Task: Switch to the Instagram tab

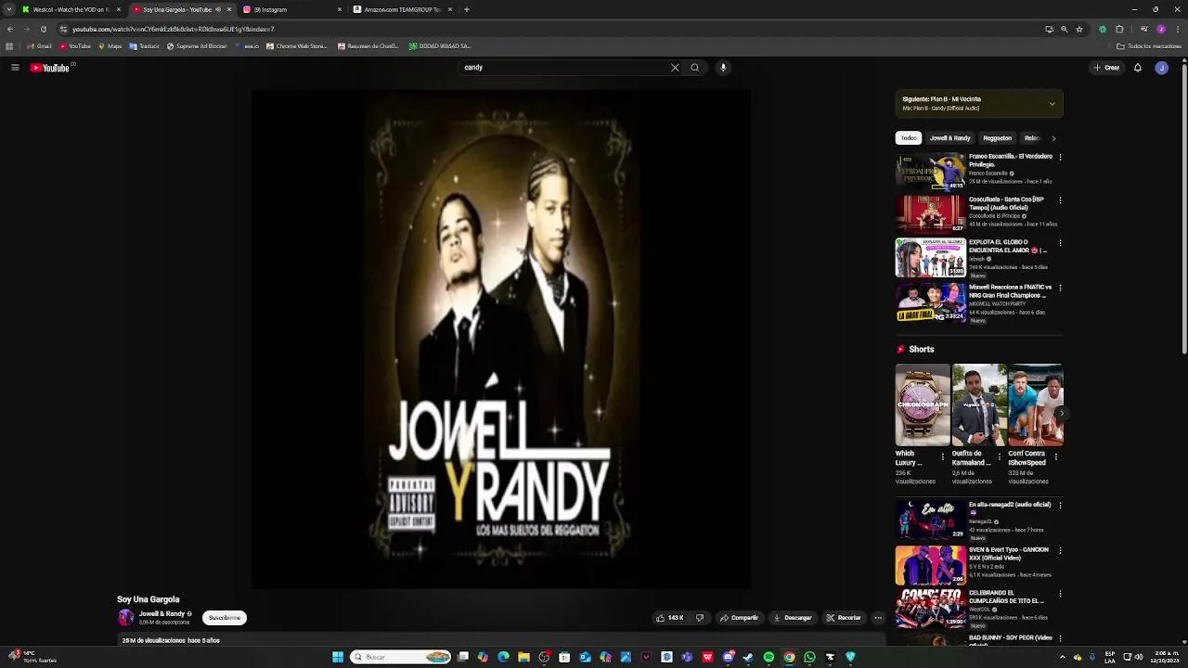Action: click(288, 9)
